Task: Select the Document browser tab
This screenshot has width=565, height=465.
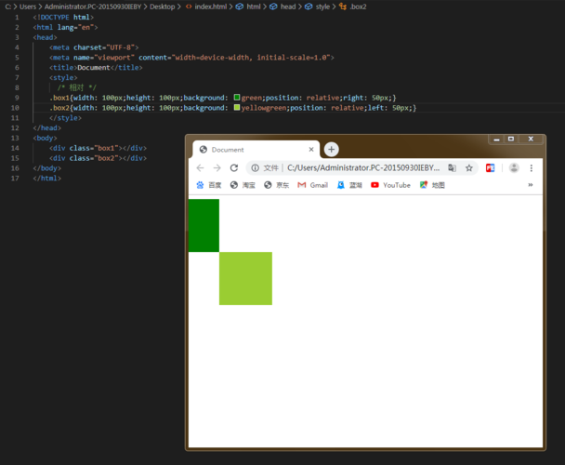Action: (x=256, y=150)
